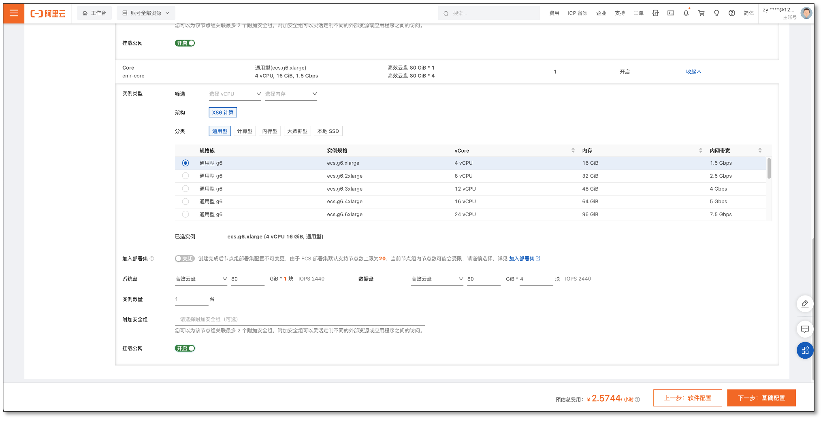Viewport: 823px width, 421px height.
Task: Click the search magnifier icon
Action: point(446,13)
